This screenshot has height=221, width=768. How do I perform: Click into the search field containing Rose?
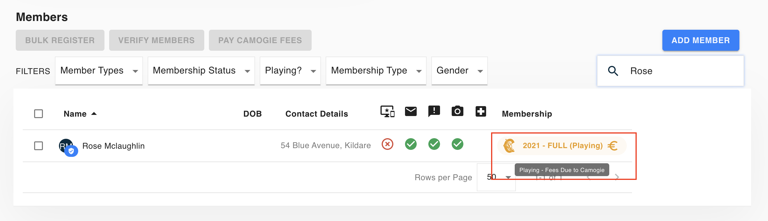tap(670, 71)
